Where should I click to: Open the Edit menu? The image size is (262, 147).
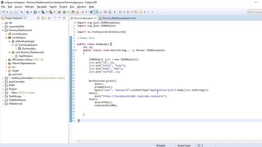(x=10, y=7)
